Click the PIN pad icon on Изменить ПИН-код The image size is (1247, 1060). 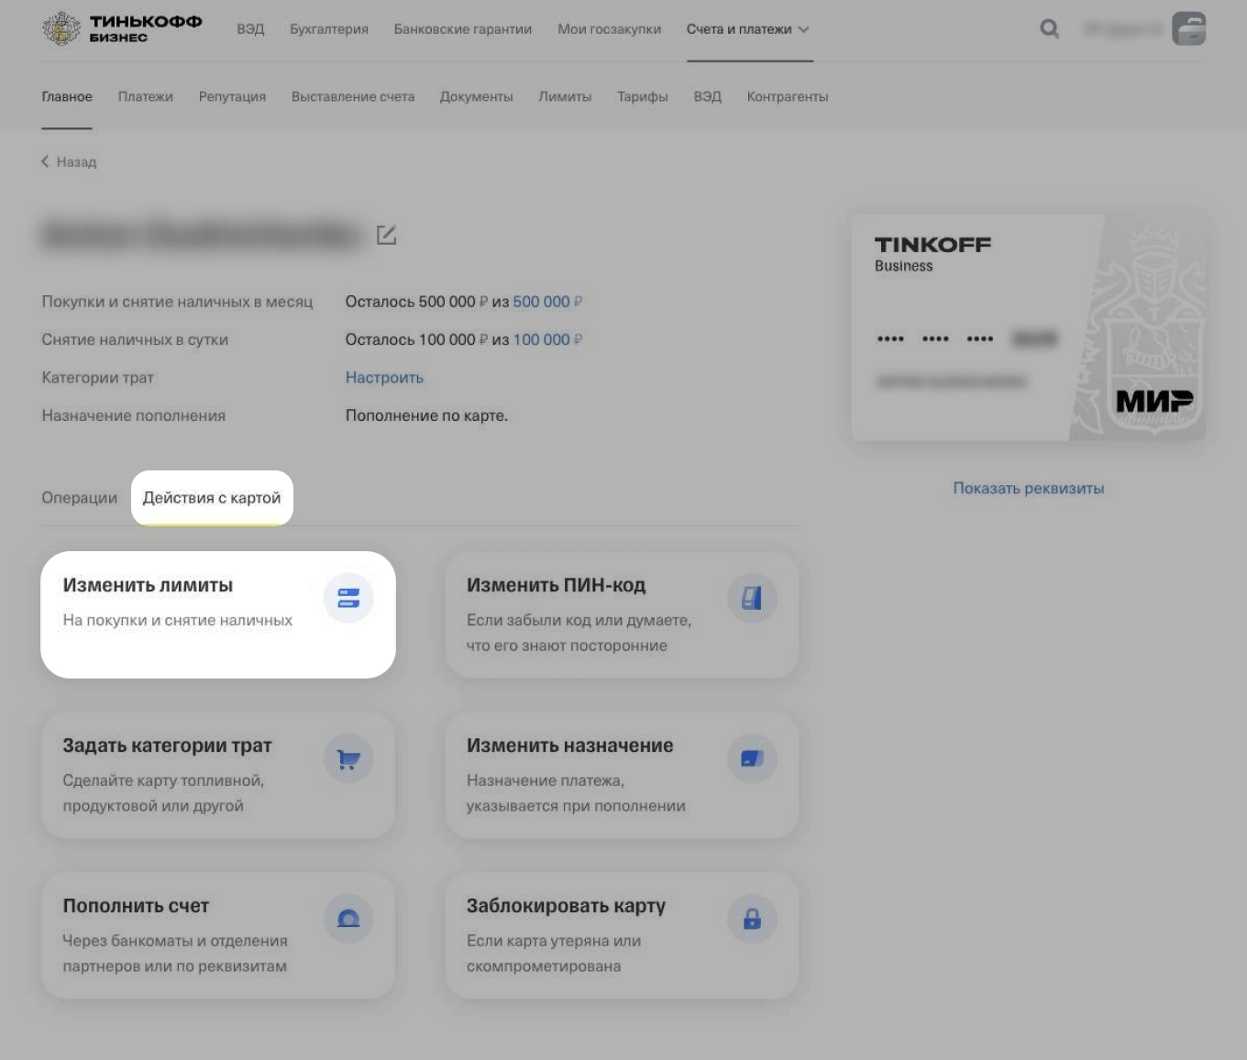click(752, 598)
